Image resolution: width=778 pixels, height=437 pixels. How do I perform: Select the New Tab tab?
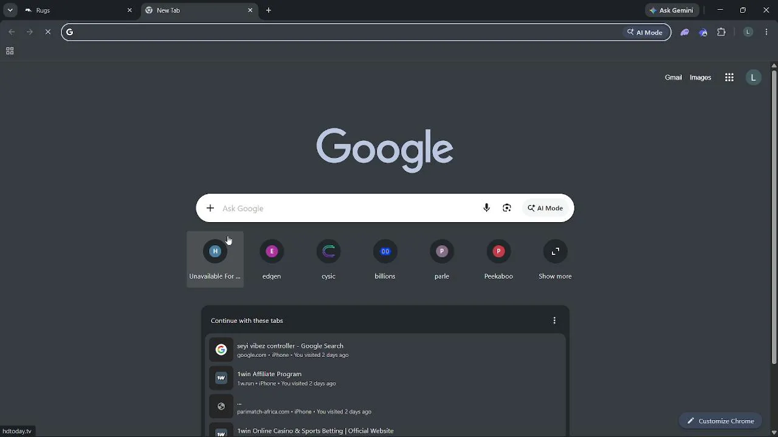(x=200, y=10)
